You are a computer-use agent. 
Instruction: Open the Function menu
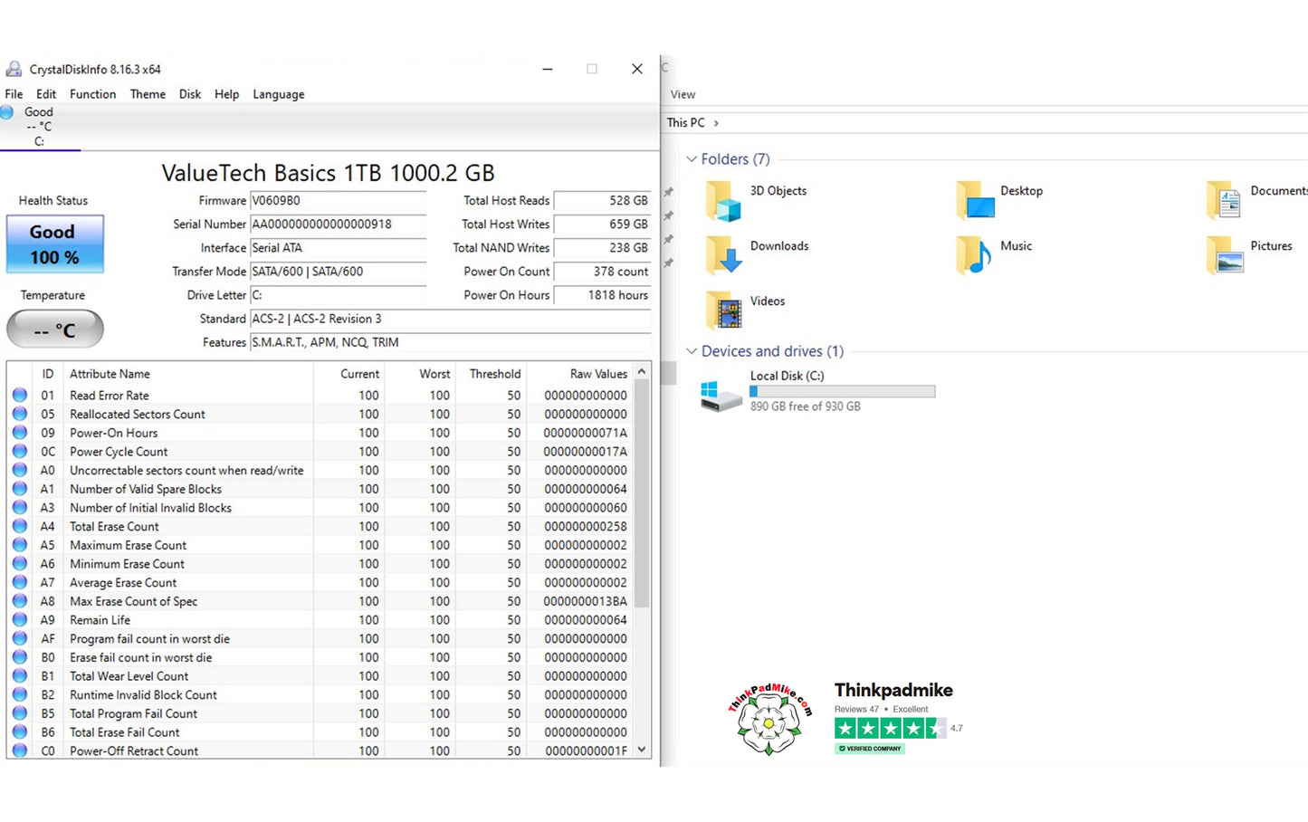93,94
